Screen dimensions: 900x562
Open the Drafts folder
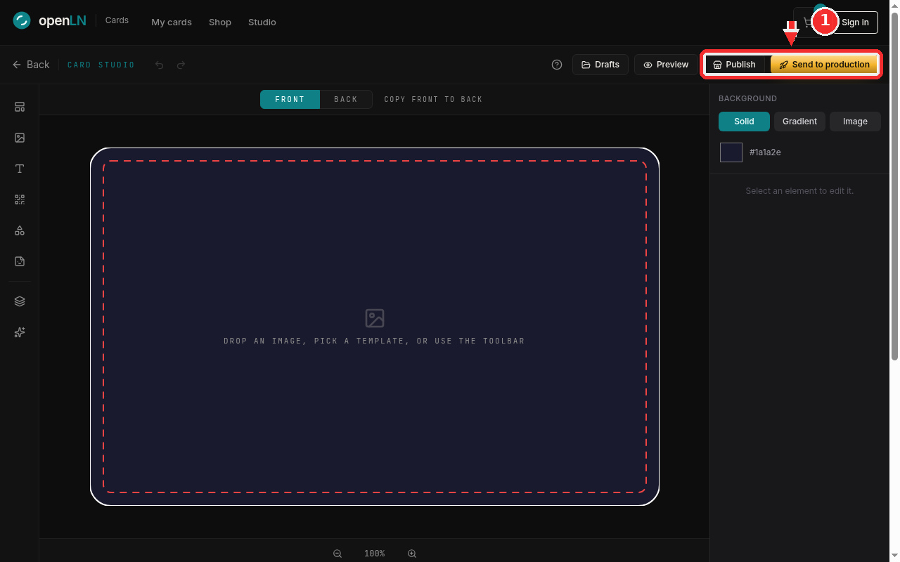pos(600,65)
